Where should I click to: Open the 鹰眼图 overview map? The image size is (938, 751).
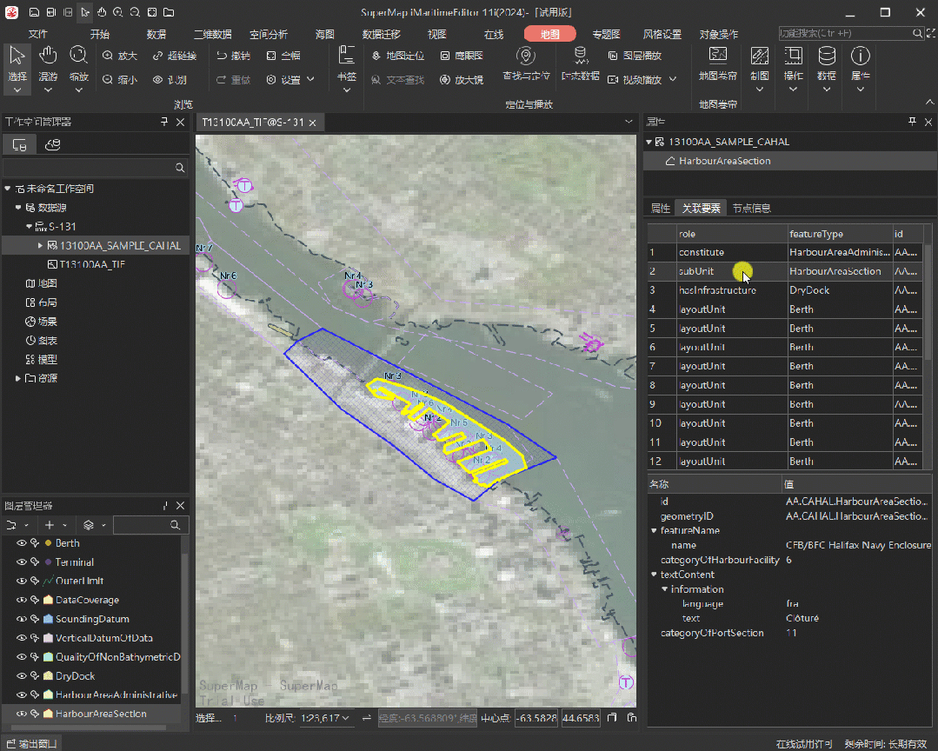[x=462, y=56]
